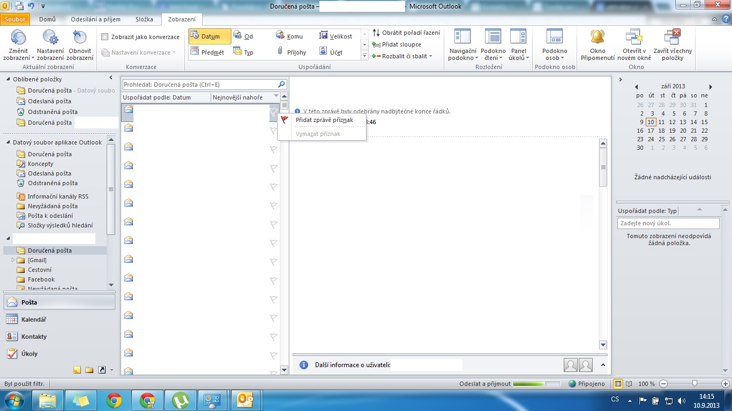Open the Podokno osob dropdown

pyautogui.click(x=555, y=45)
